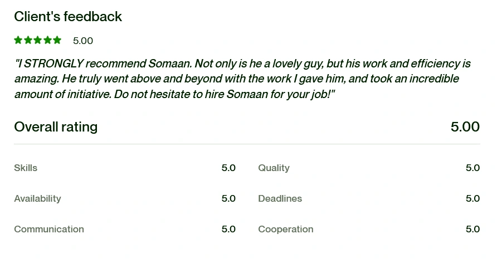Click the 5.00 score beside the stars
The width and height of the screenshot is (497, 263).
[x=83, y=41]
